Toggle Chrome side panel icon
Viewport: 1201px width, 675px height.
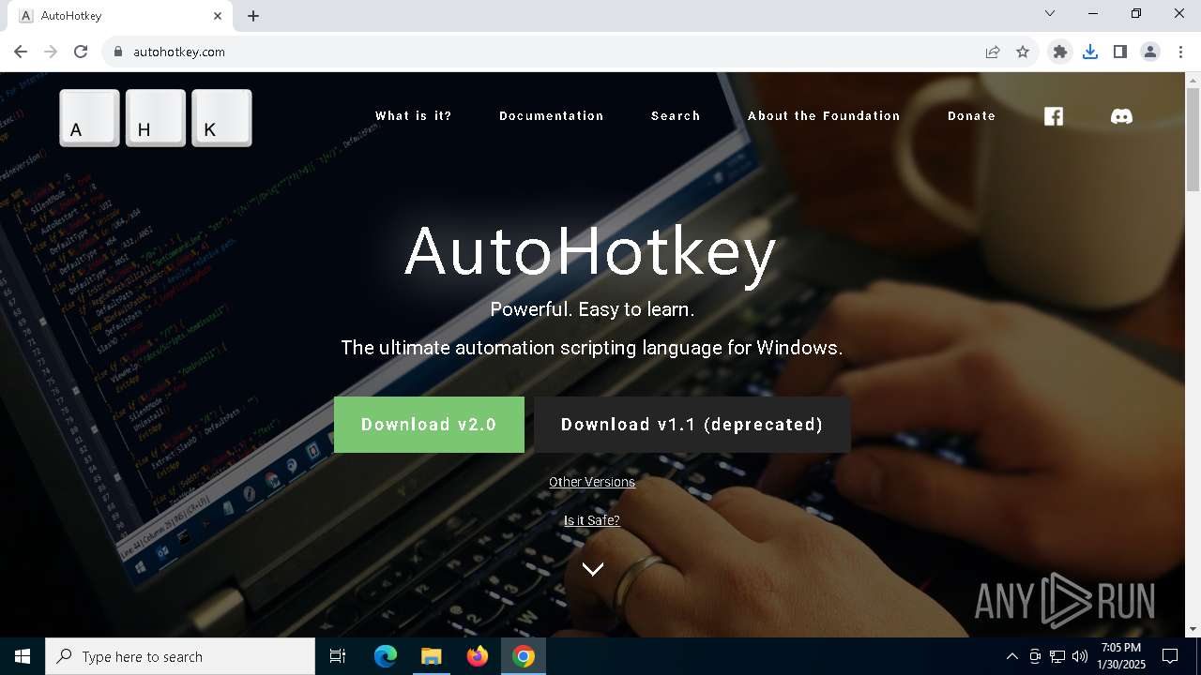1120,52
